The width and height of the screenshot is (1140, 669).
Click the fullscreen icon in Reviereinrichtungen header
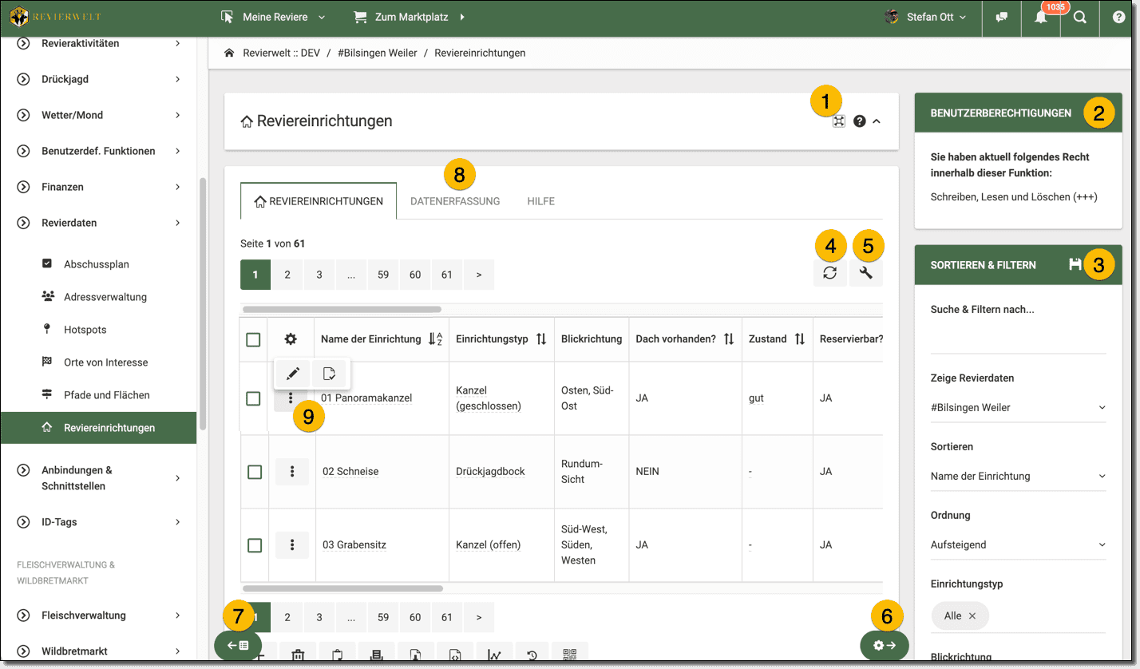838,121
